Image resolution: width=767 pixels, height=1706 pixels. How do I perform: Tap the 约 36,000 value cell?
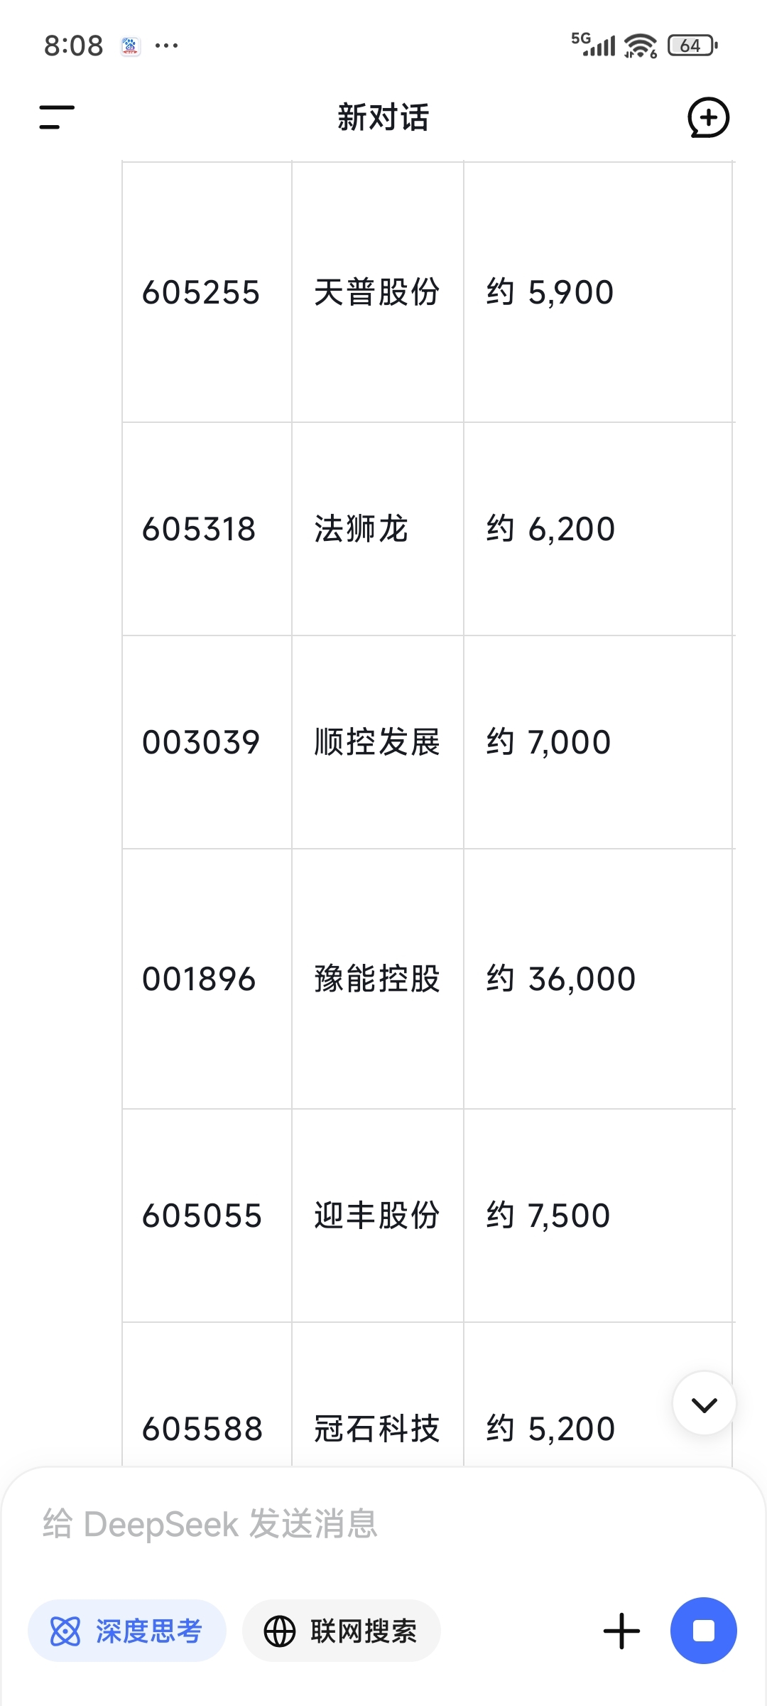[598, 979]
